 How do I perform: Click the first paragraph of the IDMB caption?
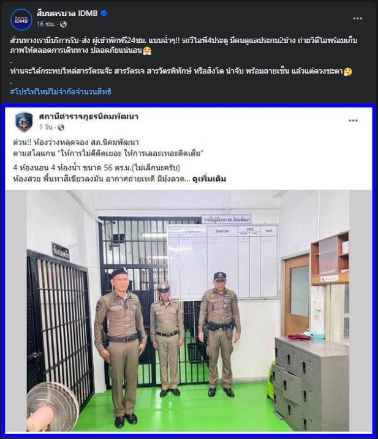point(184,45)
